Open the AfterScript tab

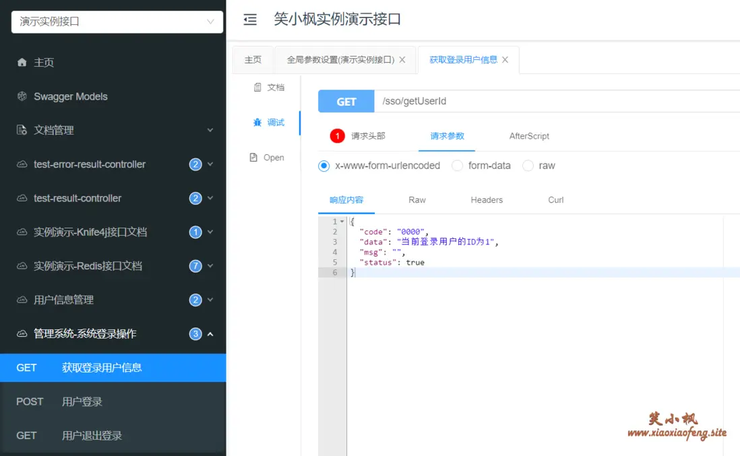tap(529, 136)
